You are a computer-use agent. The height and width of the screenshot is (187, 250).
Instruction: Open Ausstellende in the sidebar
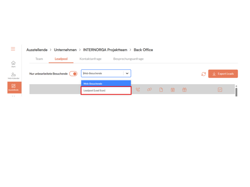[14, 87]
